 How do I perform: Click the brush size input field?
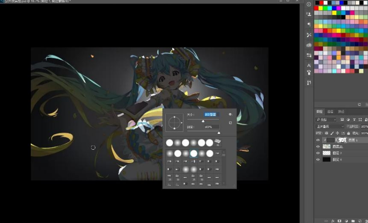pos(211,115)
